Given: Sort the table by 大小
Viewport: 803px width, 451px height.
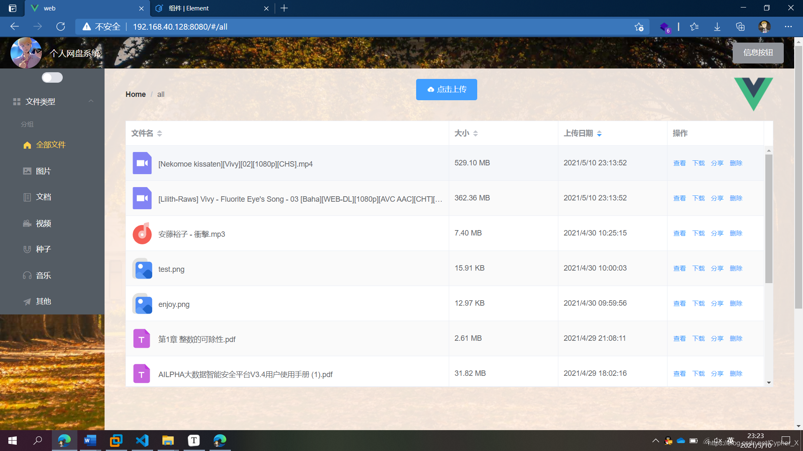Looking at the screenshot, I should [476, 133].
